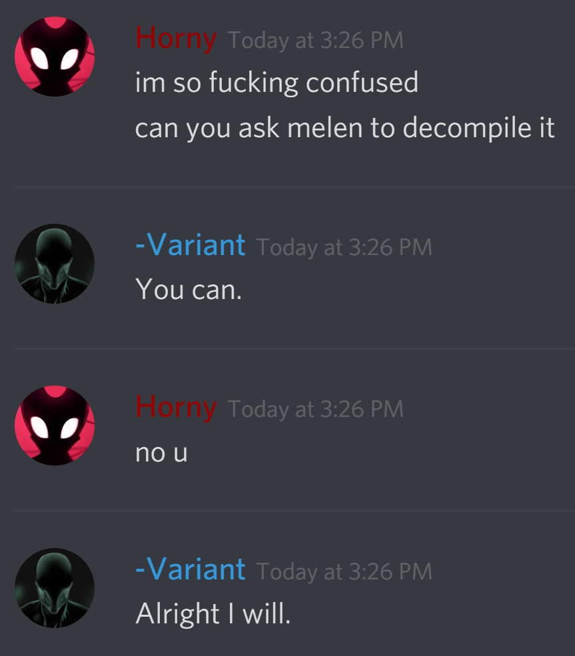This screenshot has height=656, width=575.
Task: Click -Variant's avatar beside 'You can.'
Action: click(x=55, y=264)
